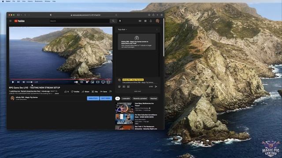Select the Recently uploaded filter chip
The height and width of the screenshot is (158, 282).
[140, 98]
